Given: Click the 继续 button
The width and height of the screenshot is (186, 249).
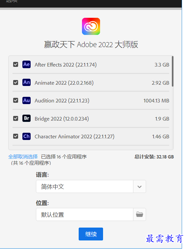Looking at the screenshot, I should pyautogui.click(x=91, y=234).
